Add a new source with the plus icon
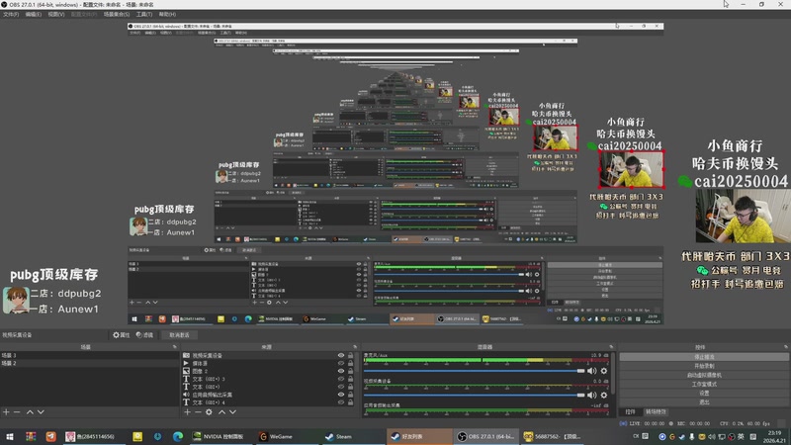This screenshot has height=445, width=791. click(187, 412)
